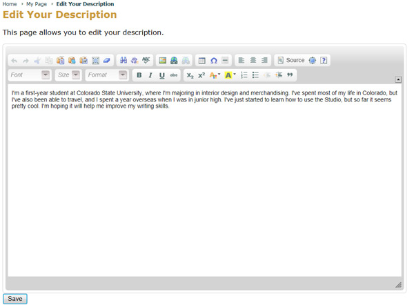Go to My Page breadcrumb link

(x=37, y=4)
